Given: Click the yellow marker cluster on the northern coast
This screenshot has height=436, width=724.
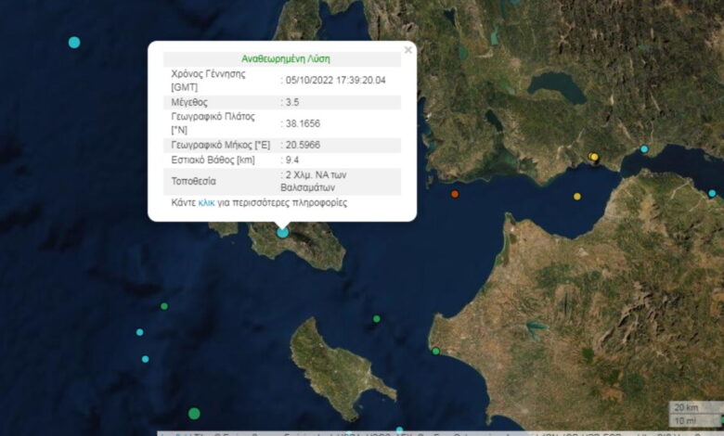Looking at the screenshot, I should coord(594,157).
